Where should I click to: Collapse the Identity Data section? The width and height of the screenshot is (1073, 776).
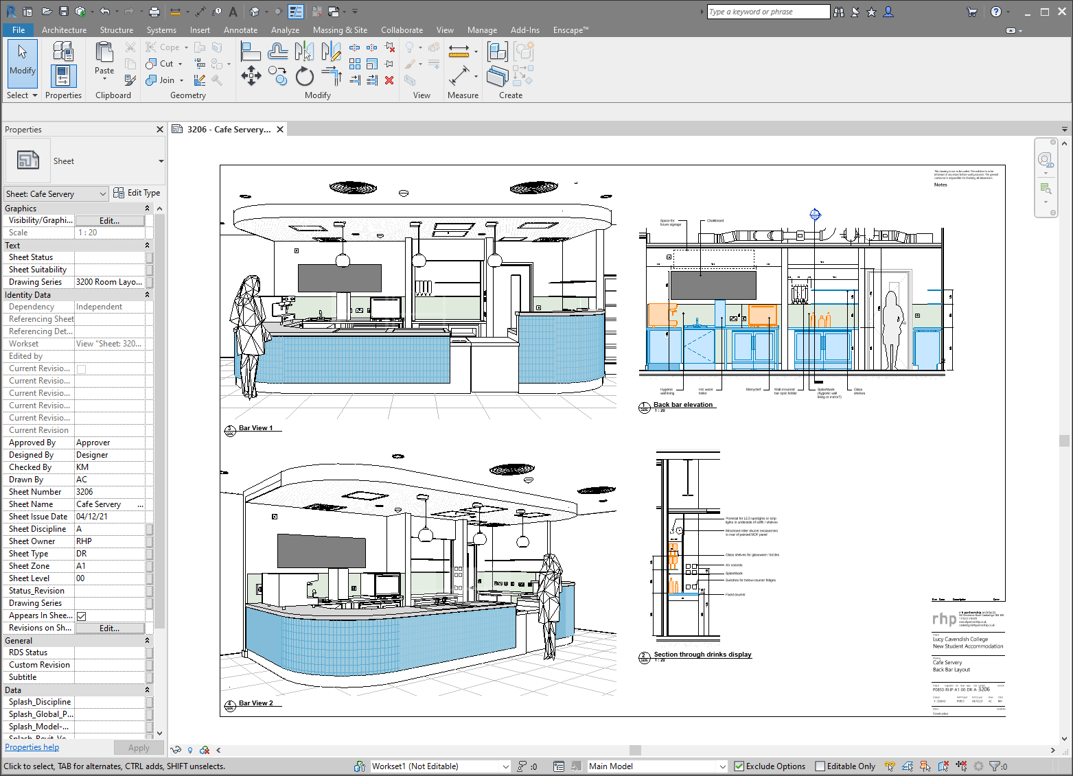pyautogui.click(x=147, y=295)
